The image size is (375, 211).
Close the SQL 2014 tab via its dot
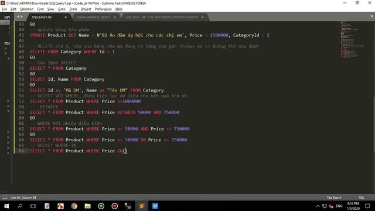(203, 17)
